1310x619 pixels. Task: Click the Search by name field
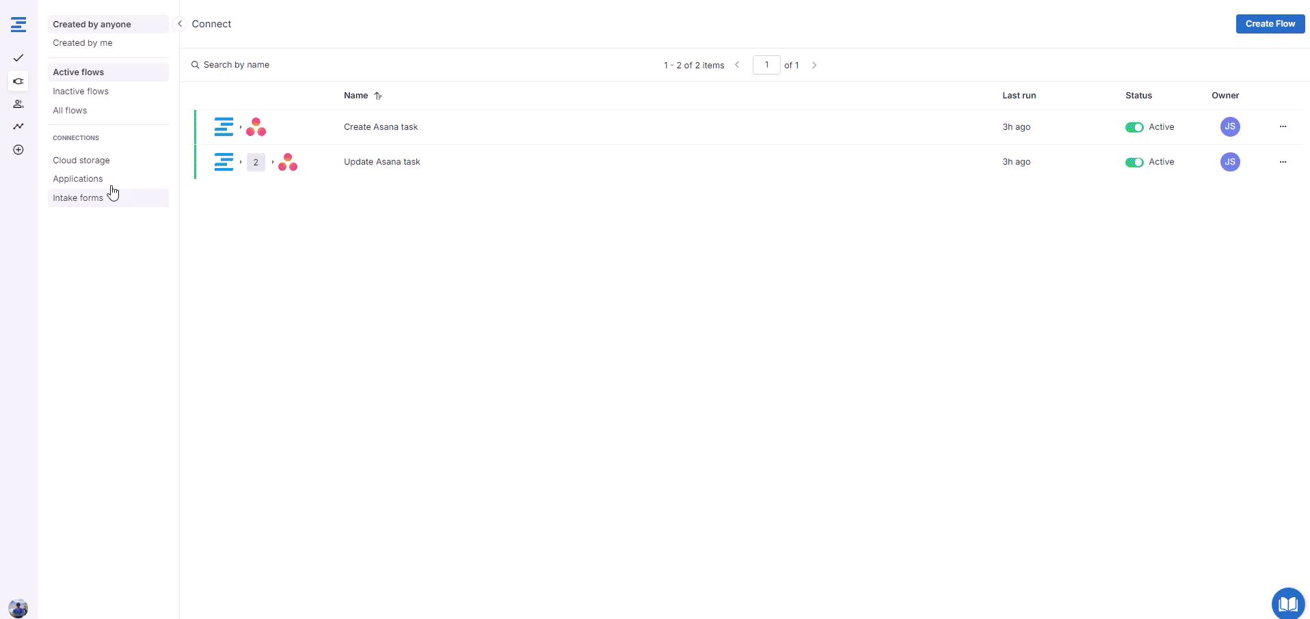pos(237,65)
